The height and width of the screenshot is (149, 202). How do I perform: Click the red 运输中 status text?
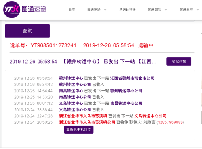click(x=146, y=45)
